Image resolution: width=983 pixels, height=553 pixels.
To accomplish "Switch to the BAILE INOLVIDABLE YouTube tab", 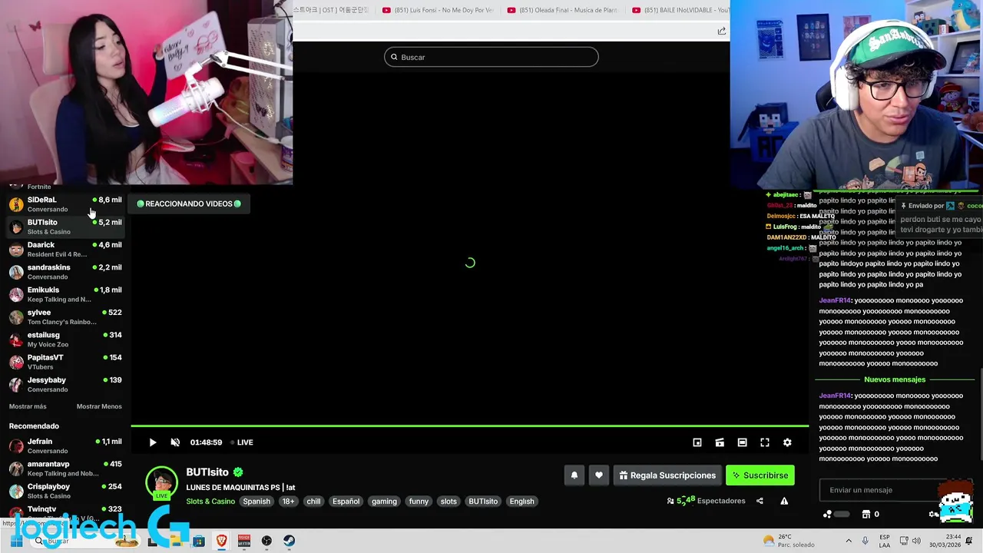I will pyautogui.click(x=681, y=10).
